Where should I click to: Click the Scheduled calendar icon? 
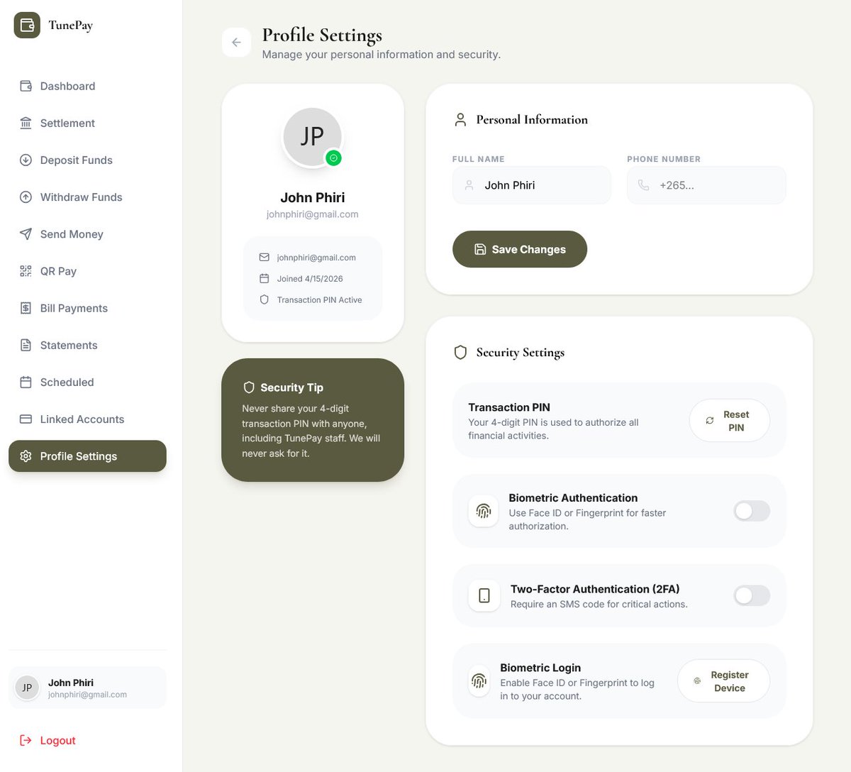26,382
